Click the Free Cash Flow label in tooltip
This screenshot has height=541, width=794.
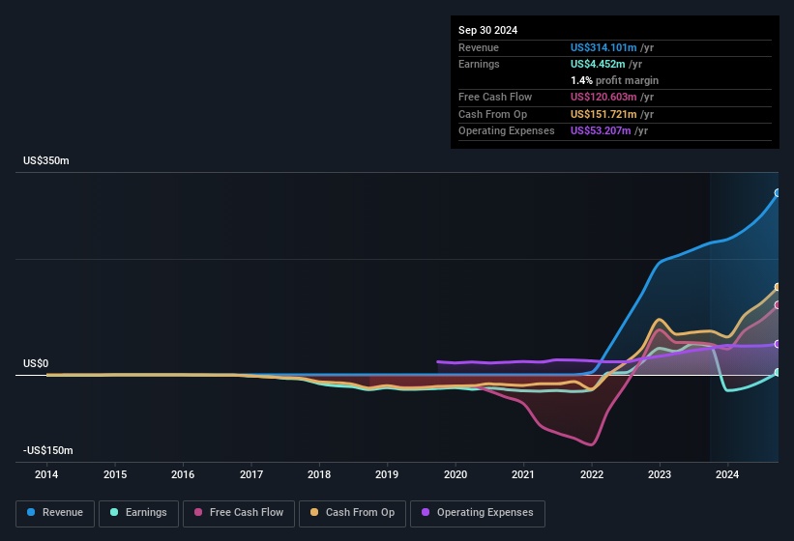click(495, 97)
